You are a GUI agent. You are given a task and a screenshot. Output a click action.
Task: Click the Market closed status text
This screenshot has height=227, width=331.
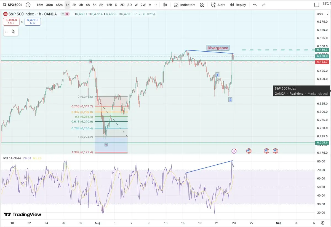point(317,94)
